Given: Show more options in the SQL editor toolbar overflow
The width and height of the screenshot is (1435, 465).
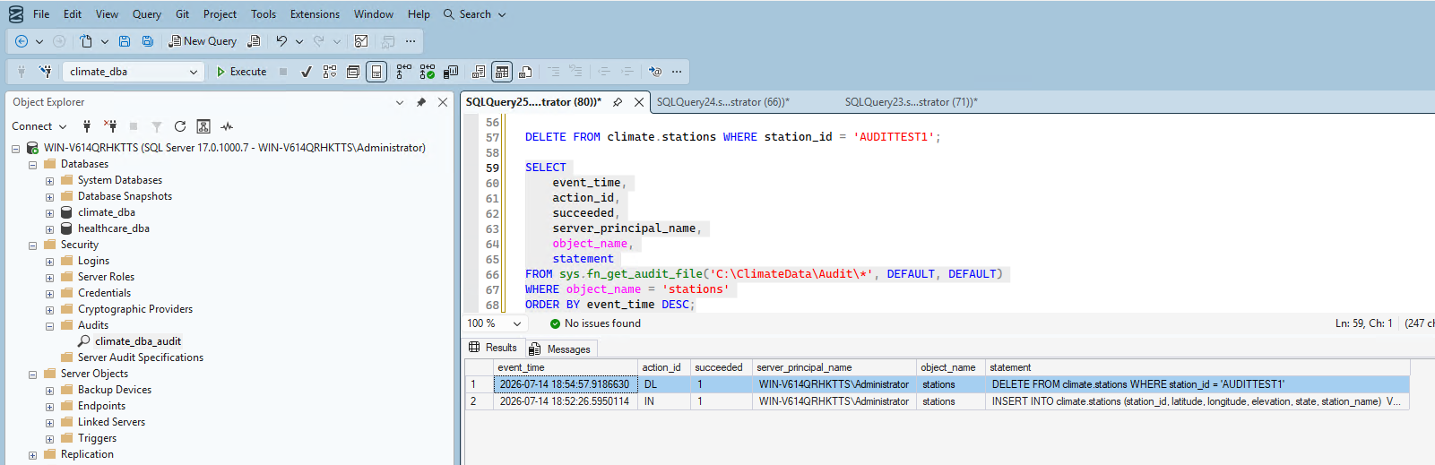Looking at the screenshot, I should [677, 72].
